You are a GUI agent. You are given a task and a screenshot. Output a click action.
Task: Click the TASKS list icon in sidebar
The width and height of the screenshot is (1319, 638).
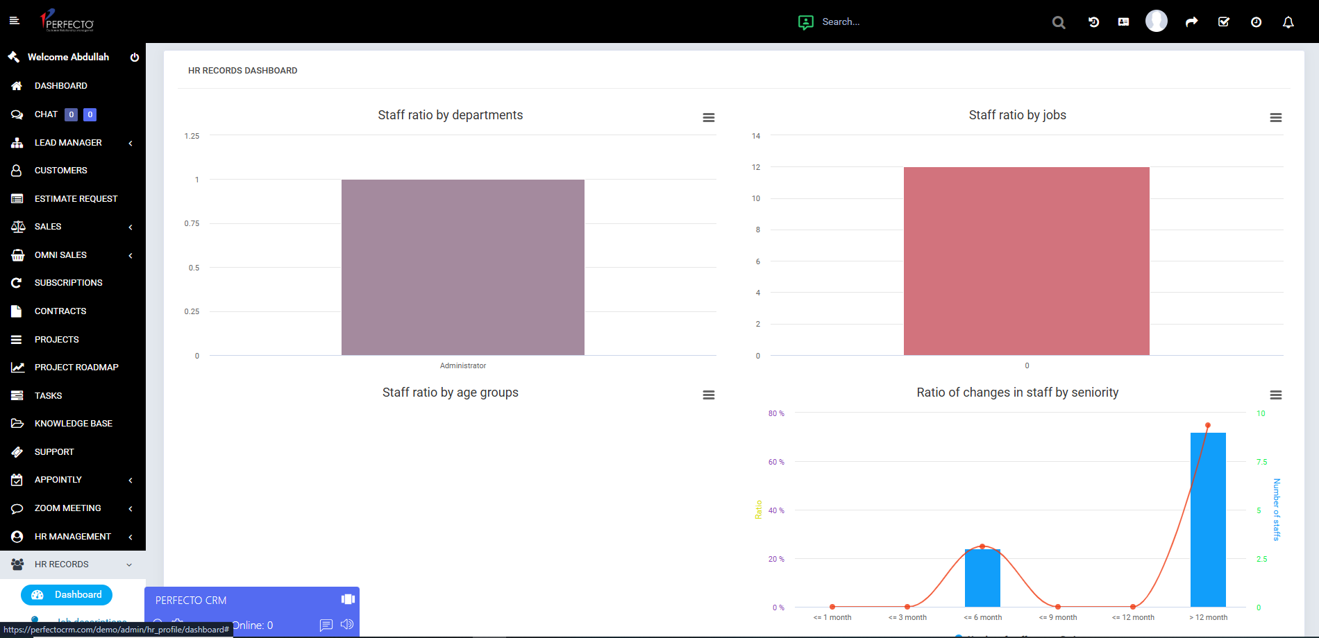point(17,396)
